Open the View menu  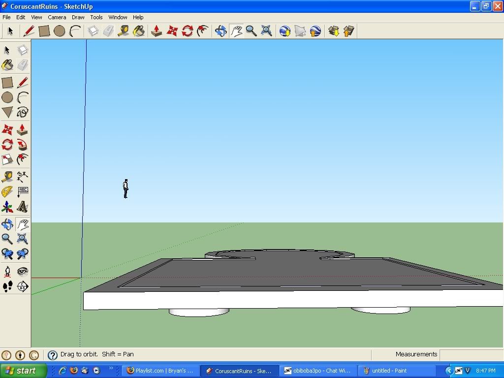[x=36, y=17]
